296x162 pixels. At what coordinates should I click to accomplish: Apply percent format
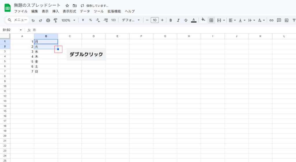tap(90, 20)
